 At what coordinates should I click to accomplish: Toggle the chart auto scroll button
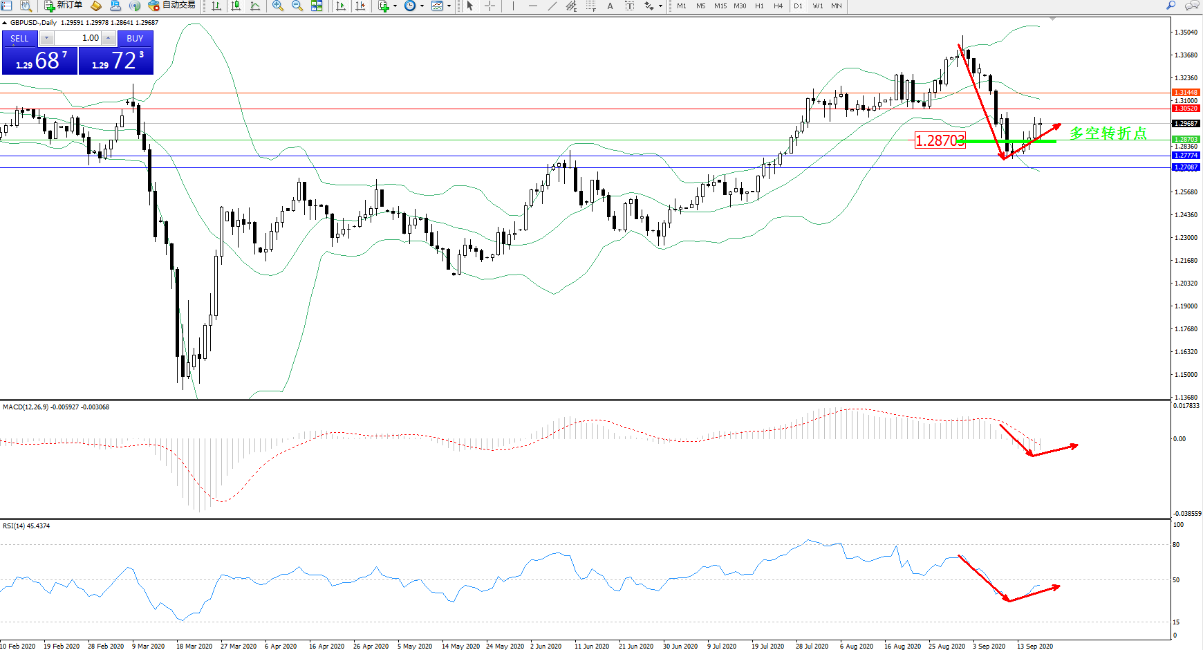341,6
